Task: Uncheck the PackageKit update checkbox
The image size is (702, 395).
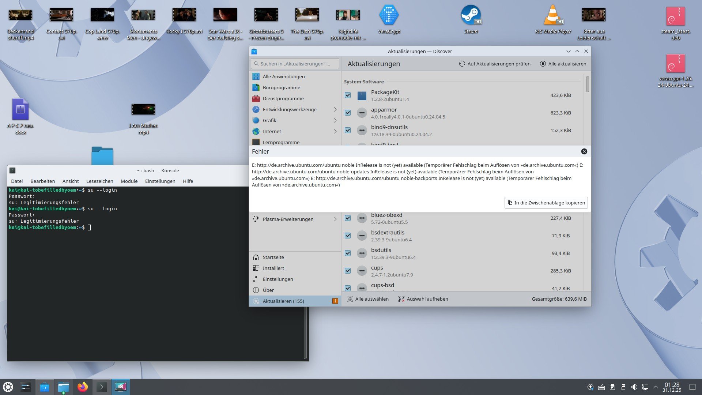Action: 348,95
